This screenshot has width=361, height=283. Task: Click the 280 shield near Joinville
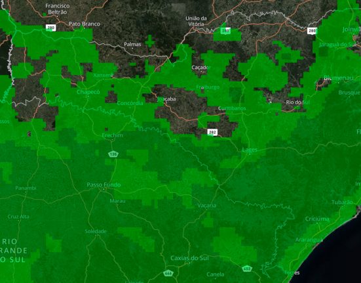(312, 31)
